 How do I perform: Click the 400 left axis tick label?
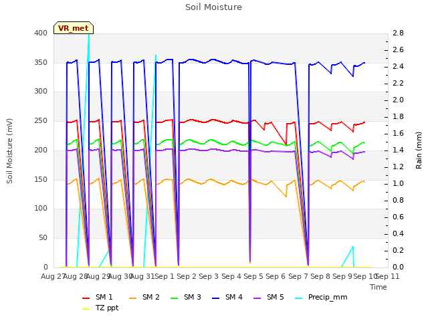click(41, 33)
